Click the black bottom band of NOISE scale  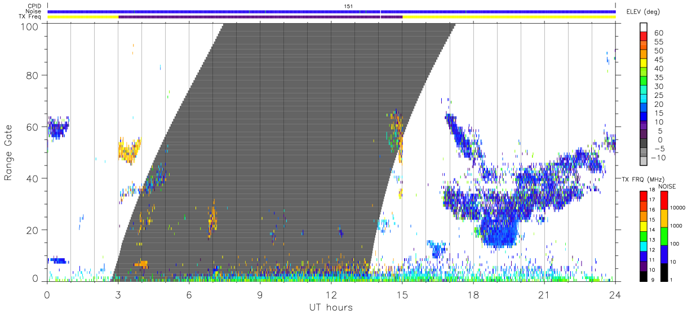664,271
